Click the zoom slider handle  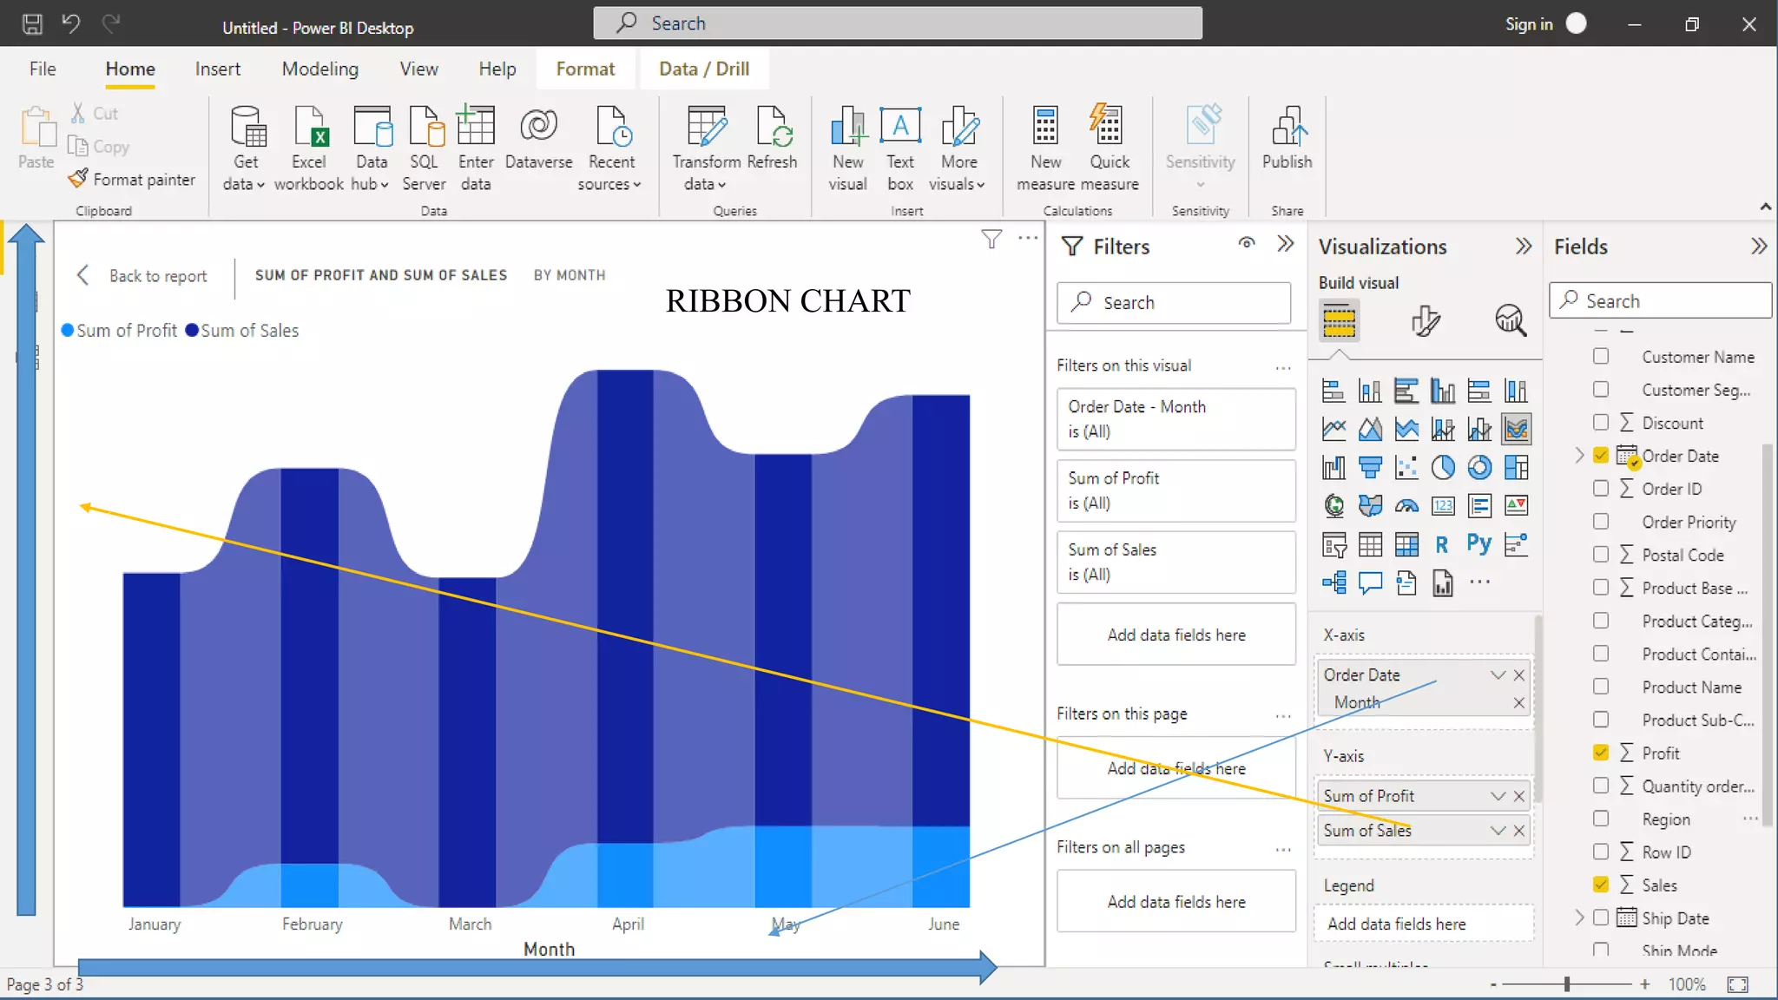pos(1567,984)
